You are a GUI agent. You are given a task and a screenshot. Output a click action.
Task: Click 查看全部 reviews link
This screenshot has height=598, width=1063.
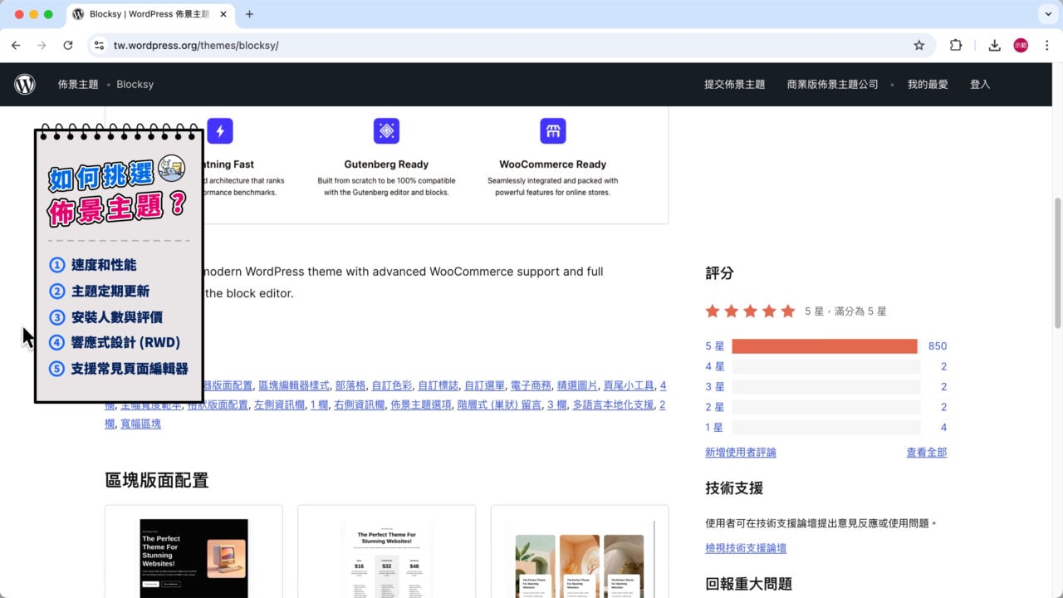click(x=926, y=453)
